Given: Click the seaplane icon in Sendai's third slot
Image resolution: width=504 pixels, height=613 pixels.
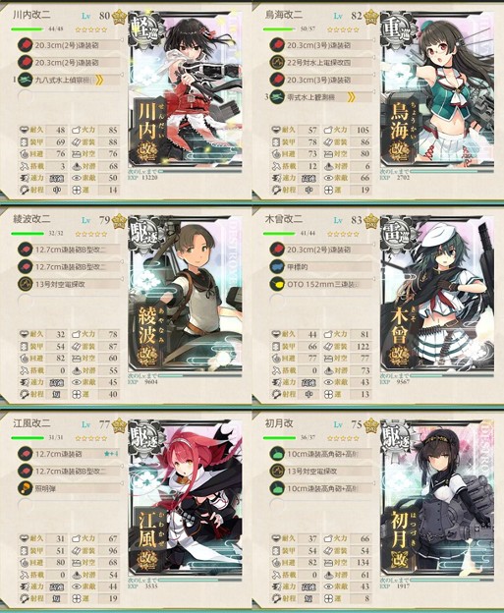Looking at the screenshot, I should pyautogui.click(x=25, y=80).
